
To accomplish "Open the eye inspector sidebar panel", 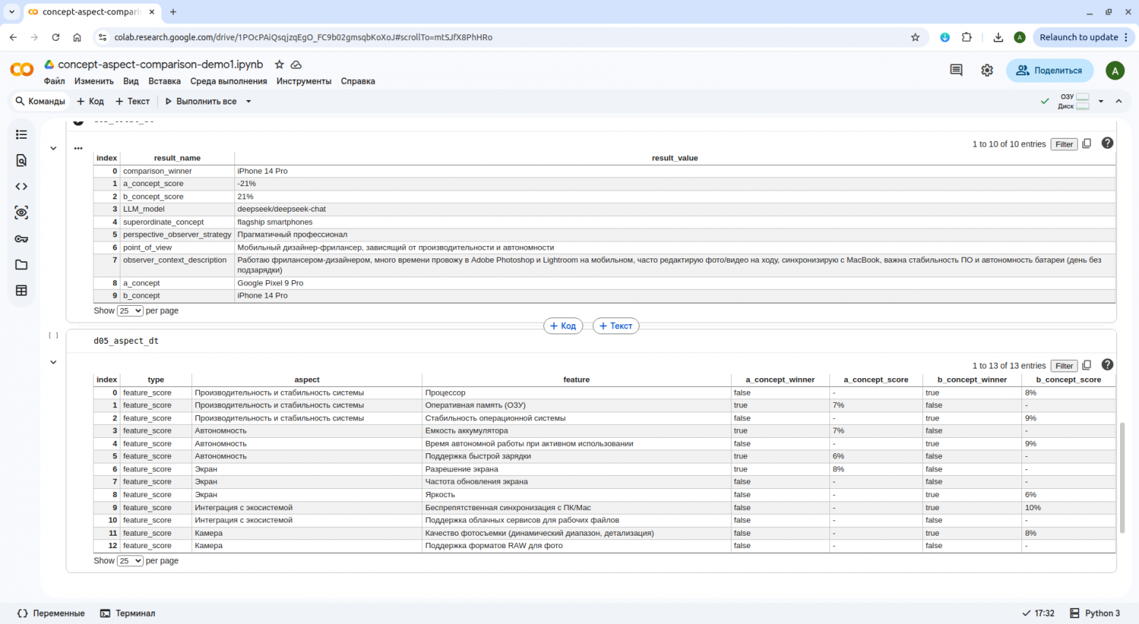I will 21,212.
